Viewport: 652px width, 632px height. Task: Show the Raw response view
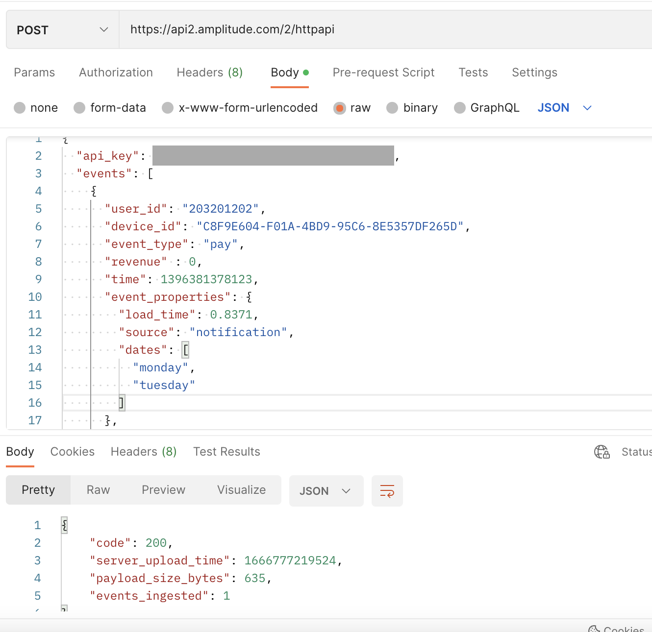pos(98,490)
